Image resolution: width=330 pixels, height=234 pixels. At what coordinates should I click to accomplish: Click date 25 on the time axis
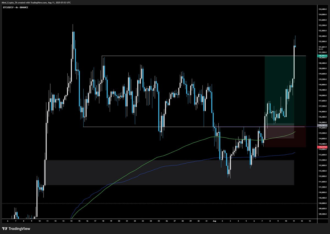[159, 221]
